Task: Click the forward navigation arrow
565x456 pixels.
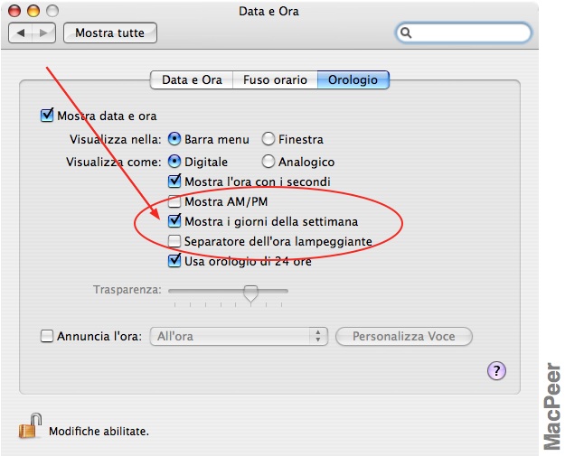Action: coord(43,33)
